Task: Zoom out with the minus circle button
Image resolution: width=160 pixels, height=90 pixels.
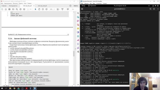Action: click(x=43, y=9)
